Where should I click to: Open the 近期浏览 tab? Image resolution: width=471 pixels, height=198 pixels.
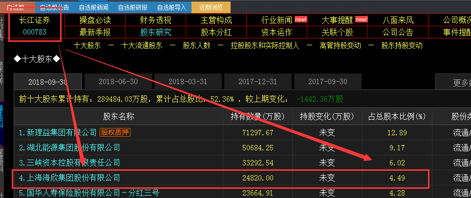click(211, 7)
